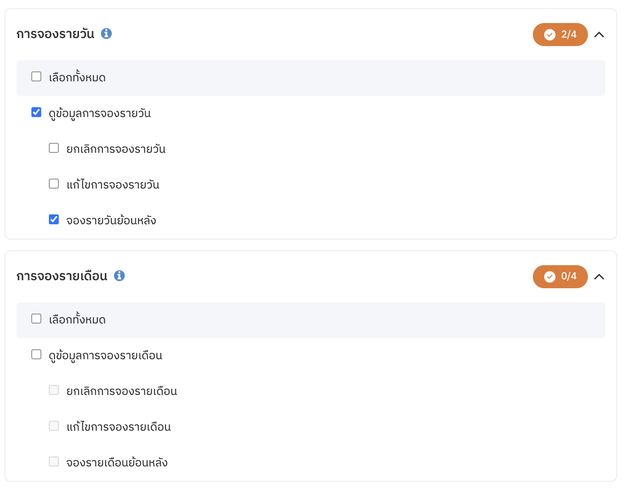Click info icon beside การจองรายวัน heading
Screen dimensions: 625x489
[x=107, y=34]
